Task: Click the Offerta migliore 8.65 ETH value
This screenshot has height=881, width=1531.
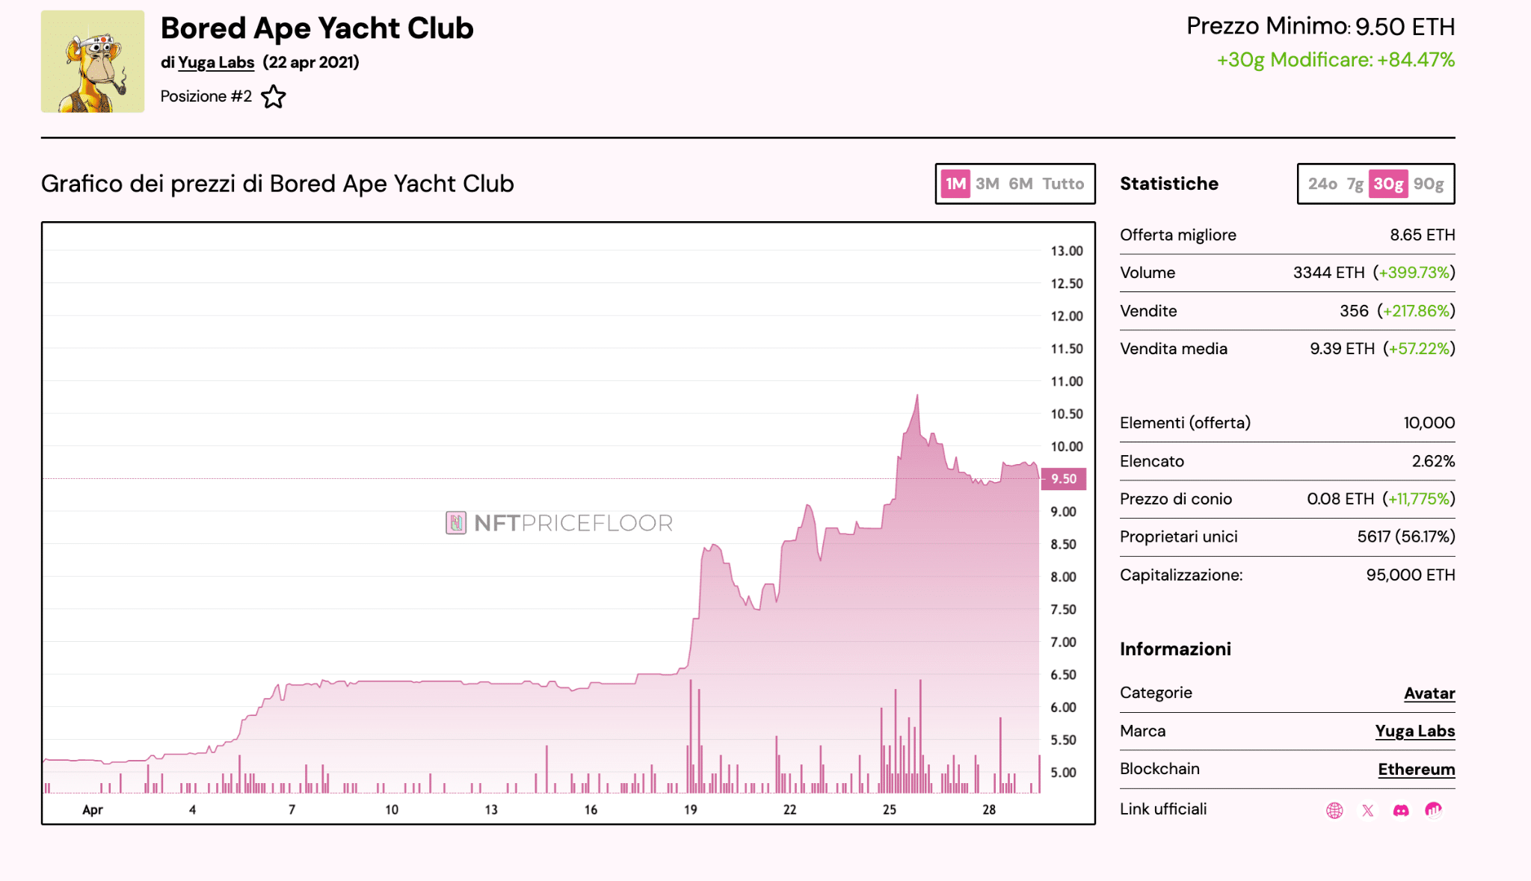Action: [1423, 235]
